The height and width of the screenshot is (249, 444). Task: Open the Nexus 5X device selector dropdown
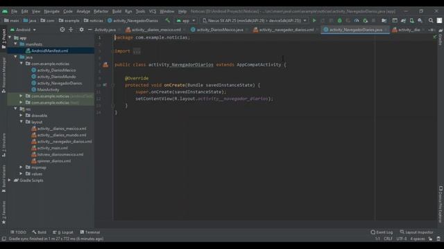point(255,21)
